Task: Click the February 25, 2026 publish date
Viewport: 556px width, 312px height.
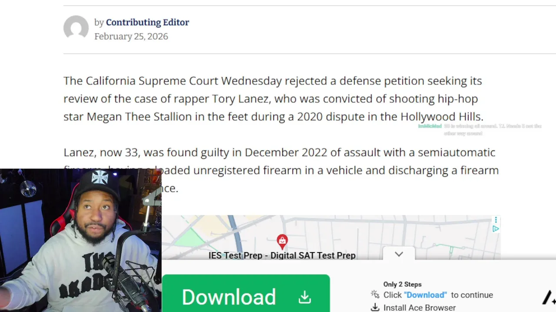Action: click(131, 36)
